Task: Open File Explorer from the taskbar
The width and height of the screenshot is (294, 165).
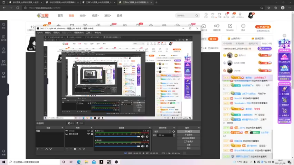Action: [86, 162]
